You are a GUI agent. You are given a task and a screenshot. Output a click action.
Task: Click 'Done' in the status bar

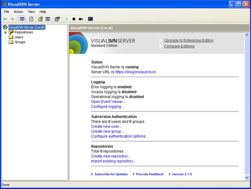[x=5, y=185]
